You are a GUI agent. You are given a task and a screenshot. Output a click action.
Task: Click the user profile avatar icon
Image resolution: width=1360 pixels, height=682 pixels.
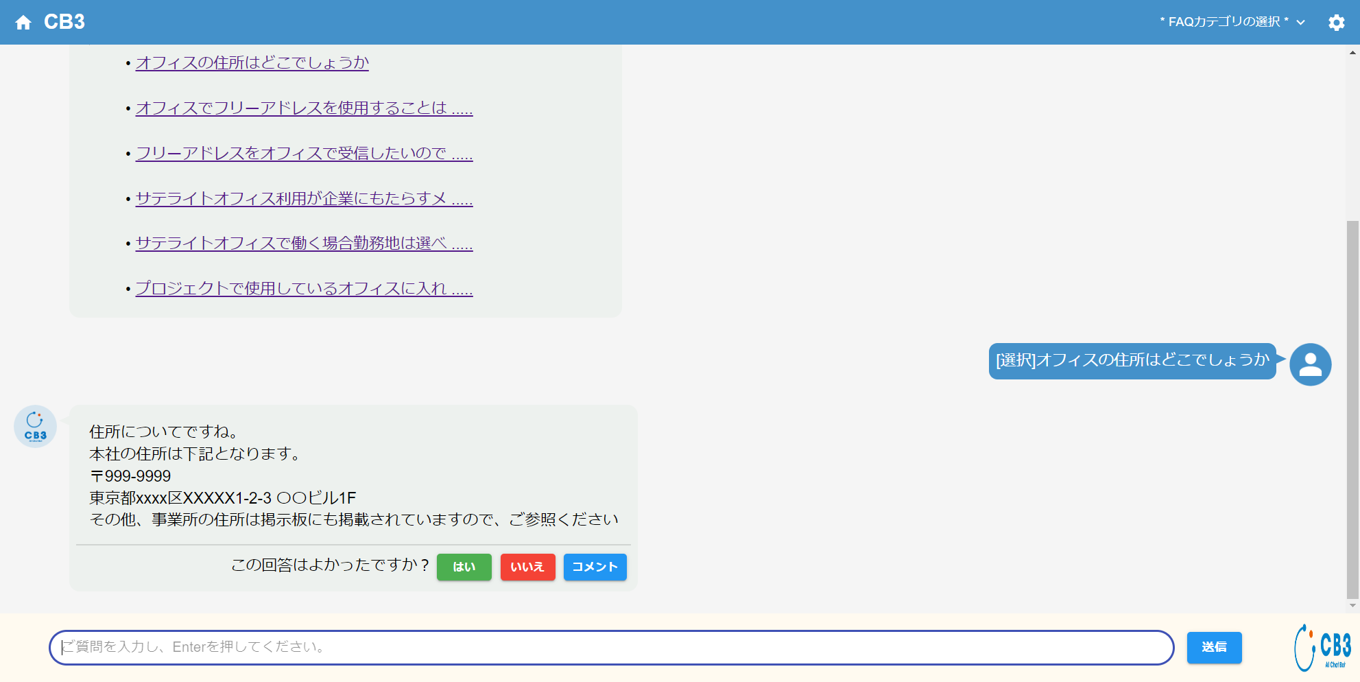[1310, 364]
